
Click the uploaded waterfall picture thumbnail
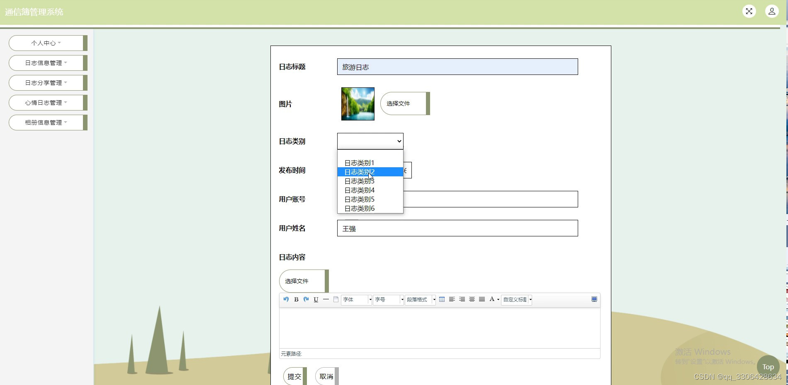tap(358, 104)
